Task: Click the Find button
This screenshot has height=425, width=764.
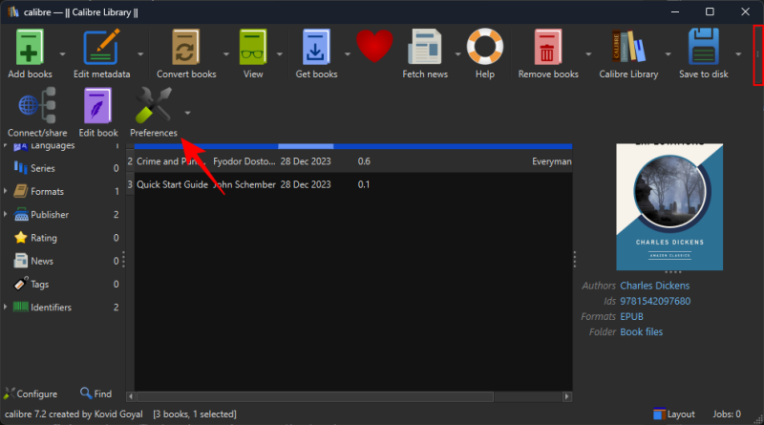Action: pyautogui.click(x=96, y=393)
